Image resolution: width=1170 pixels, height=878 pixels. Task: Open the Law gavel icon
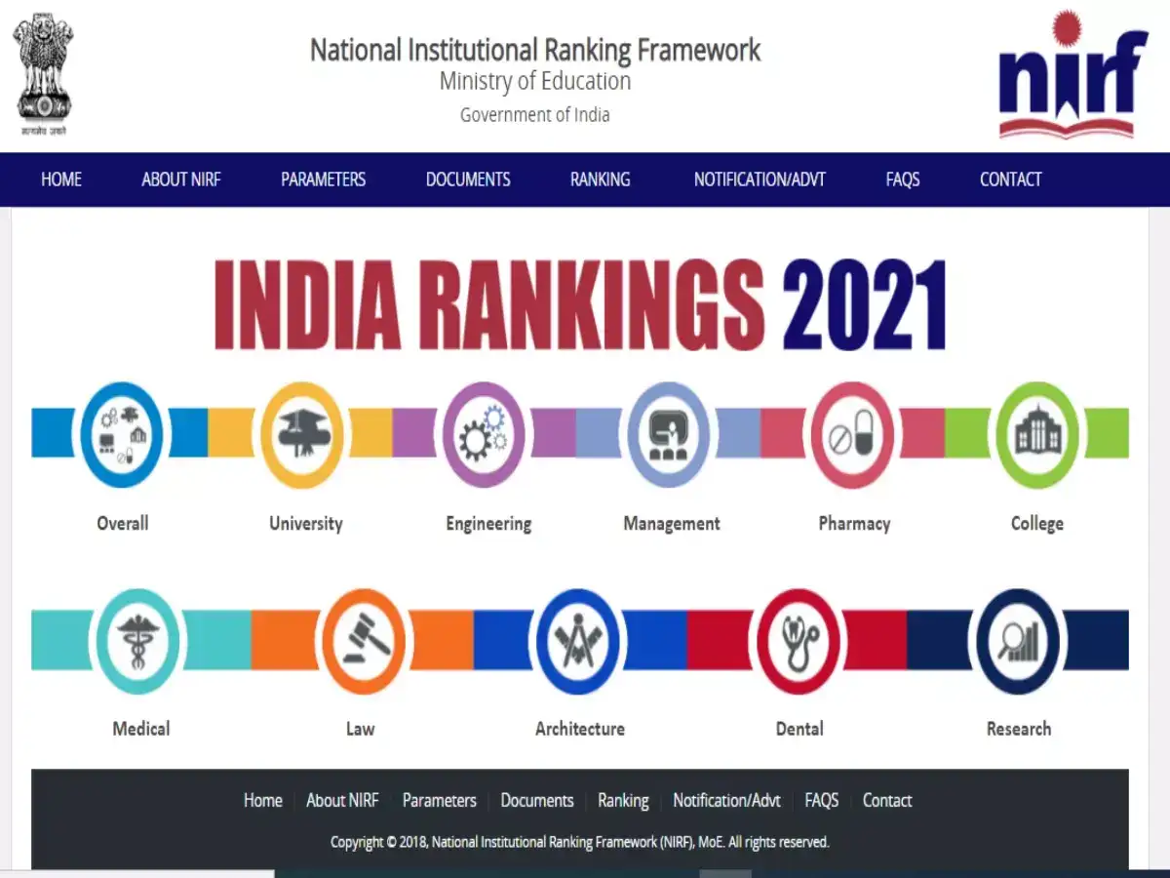pos(362,640)
